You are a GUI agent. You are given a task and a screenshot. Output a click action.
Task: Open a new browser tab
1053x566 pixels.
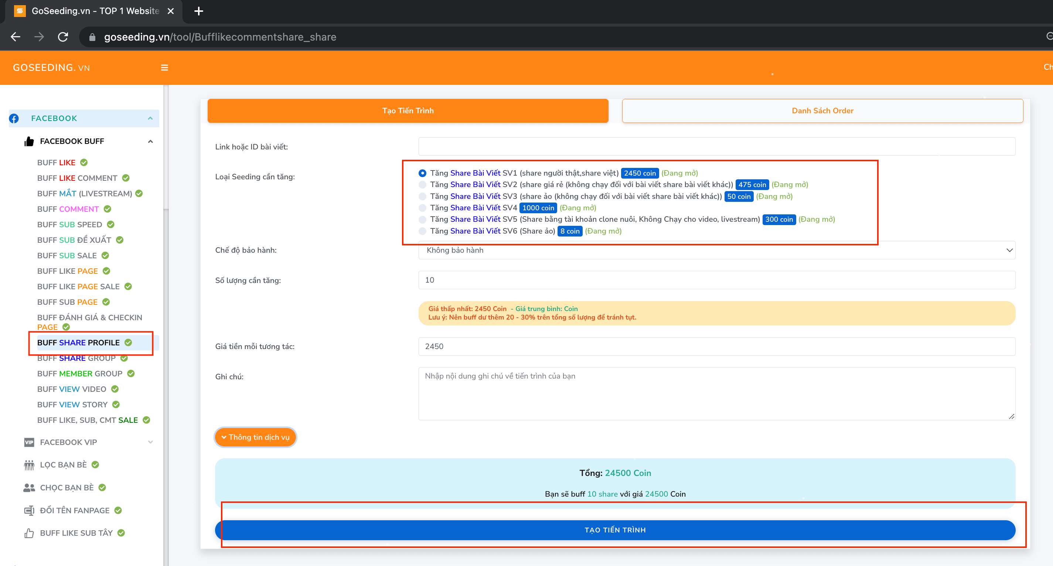[x=199, y=11]
